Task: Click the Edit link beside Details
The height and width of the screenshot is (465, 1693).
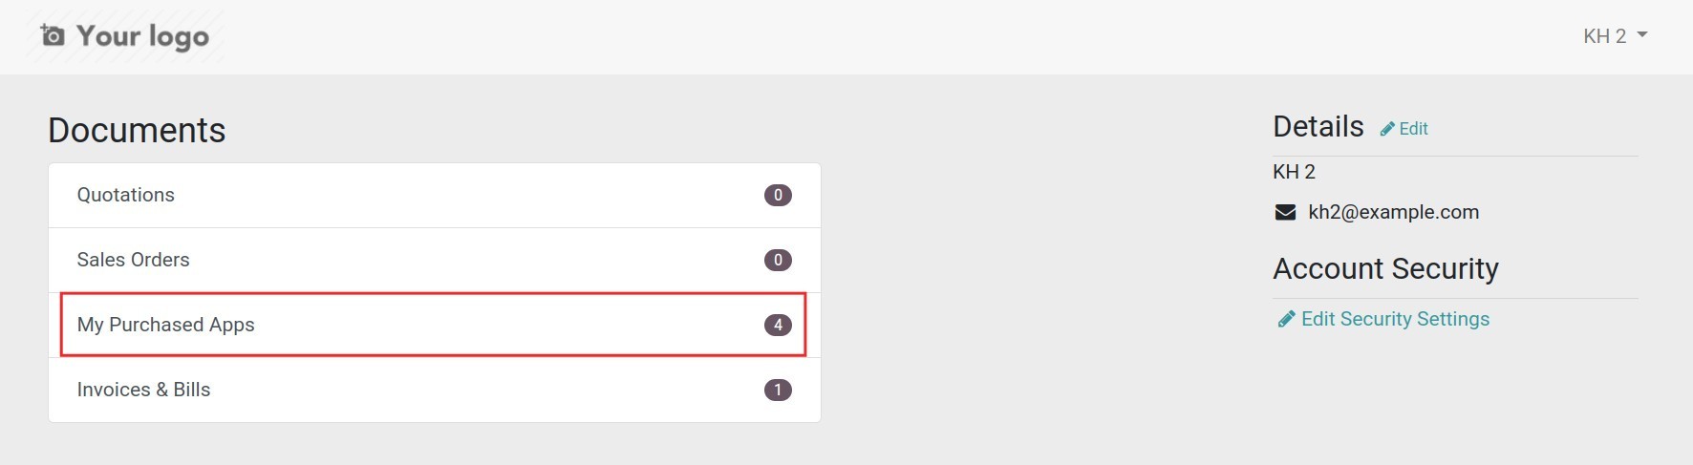Action: [1413, 129]
